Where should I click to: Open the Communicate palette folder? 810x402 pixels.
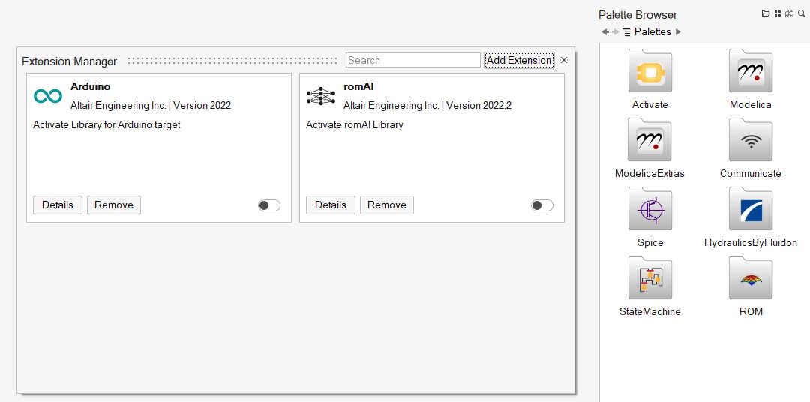point(750,141)
